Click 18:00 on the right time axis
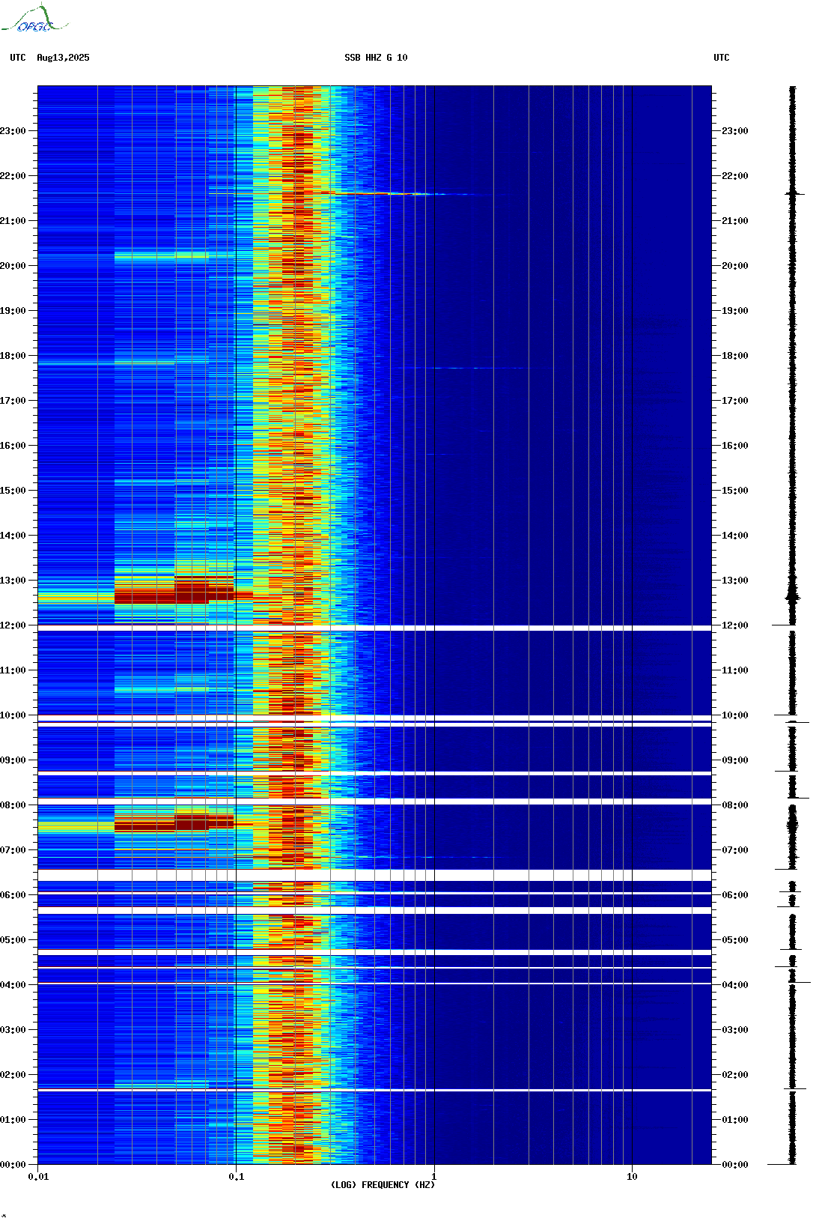This screenshot has height=1224, width=825. [x=735, y=356]
